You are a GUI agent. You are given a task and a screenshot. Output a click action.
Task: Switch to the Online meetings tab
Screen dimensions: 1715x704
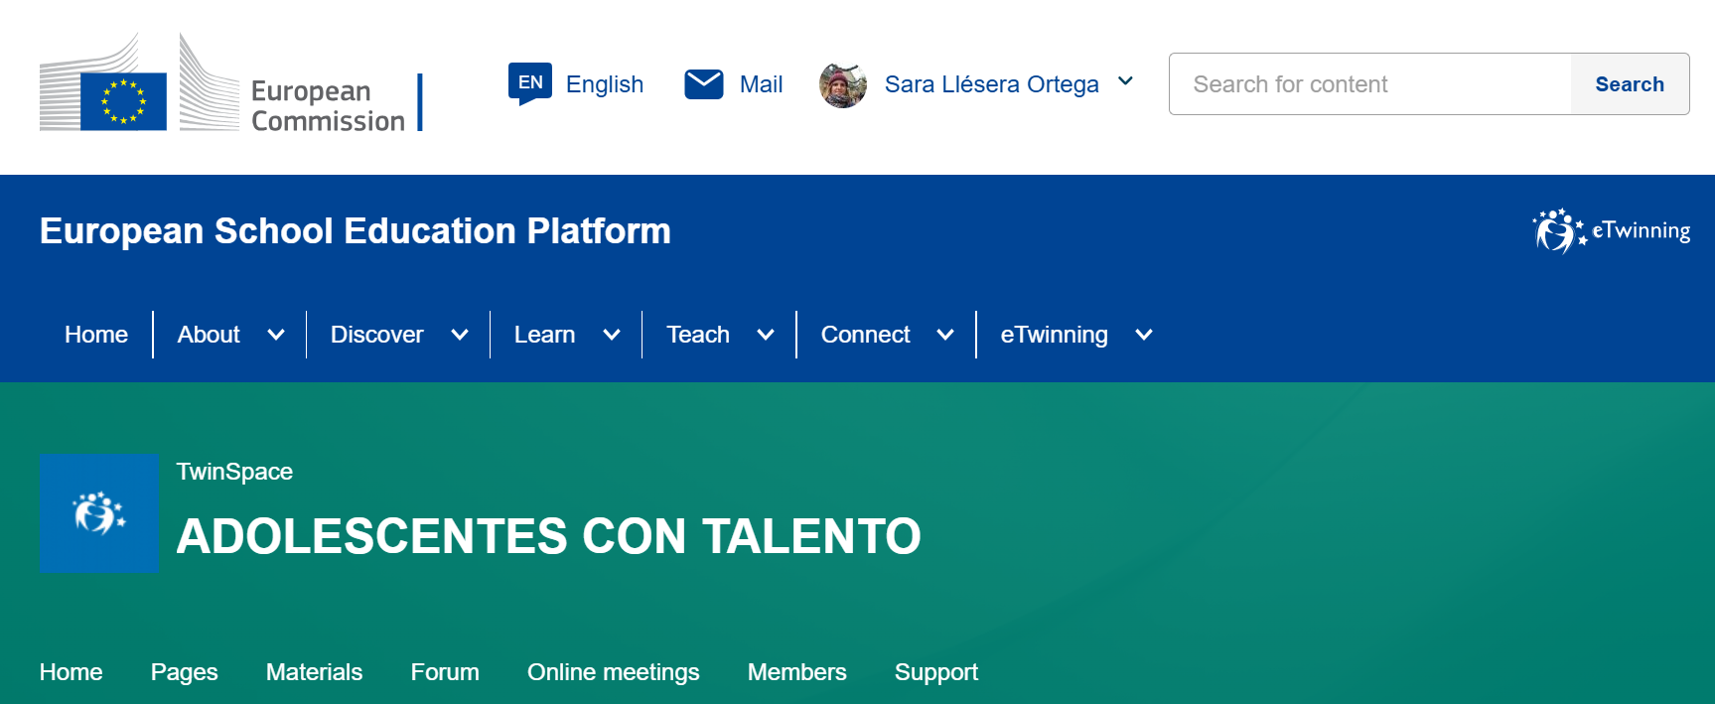[613, 672]
